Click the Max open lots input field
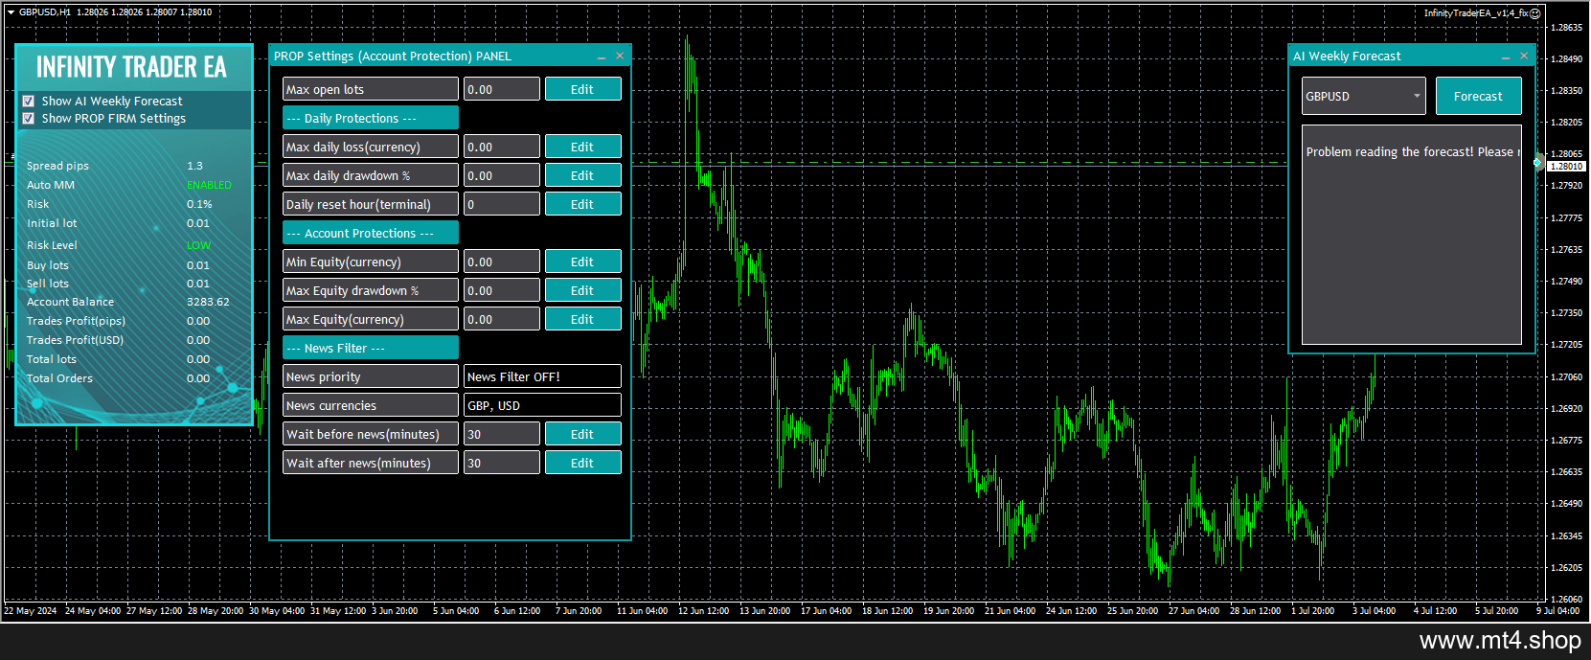The image size is (1591, 660). (x=502, y=89)
